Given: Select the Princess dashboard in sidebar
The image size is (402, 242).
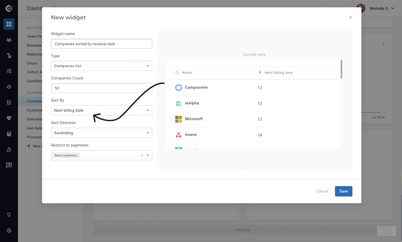Looking at the screenshot, I should pyautogui.click(x=34, y=137).
